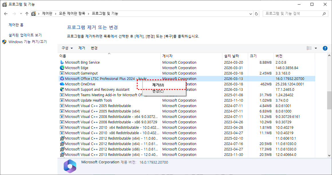This screenshot has width=332, height=175.
Task: Click the 8.88MB size cell
Action: pyautogui.click(x=266, y=63)
